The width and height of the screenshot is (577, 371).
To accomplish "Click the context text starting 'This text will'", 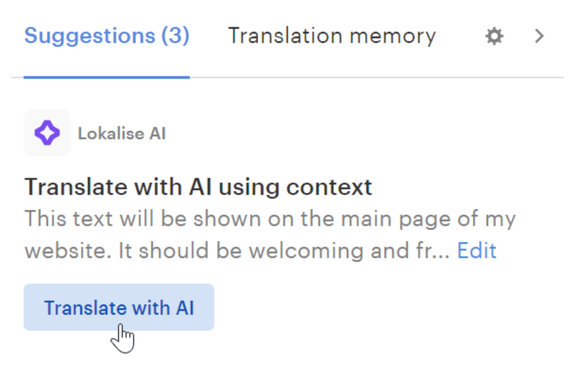I will (x=269, y=219).
